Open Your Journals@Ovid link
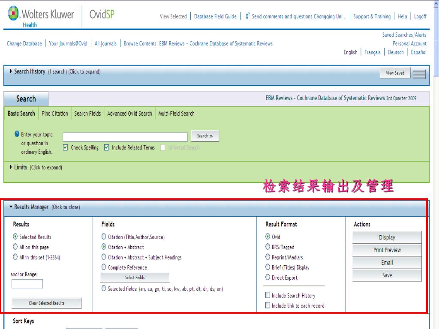Viewport: 439px width, 329px height. (x=68, y=43)
